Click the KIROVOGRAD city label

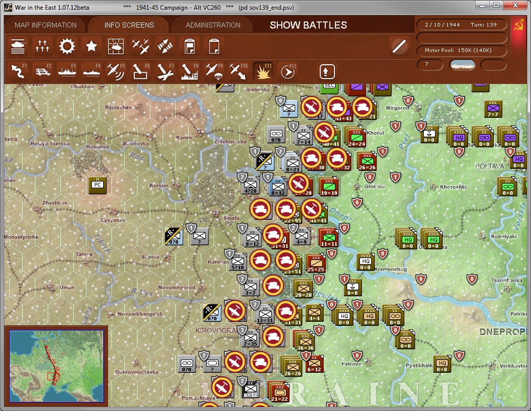coord(216,330)
